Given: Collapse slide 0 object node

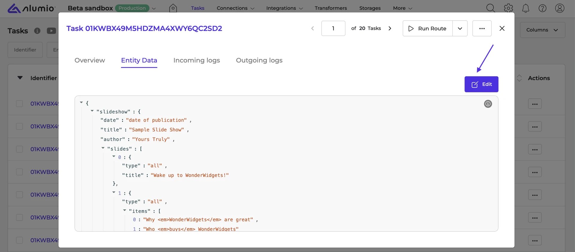Looking at the screenshot, I should [114, 156].
